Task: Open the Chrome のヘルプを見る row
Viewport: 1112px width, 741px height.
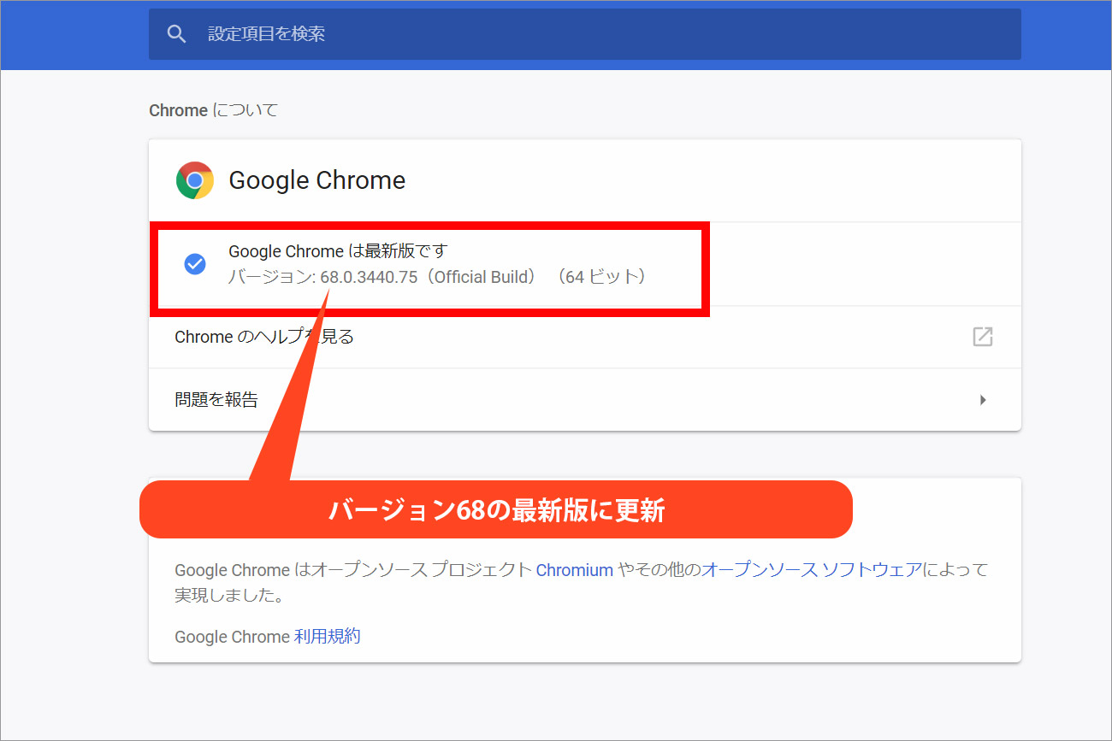Action: click(584, 337)
